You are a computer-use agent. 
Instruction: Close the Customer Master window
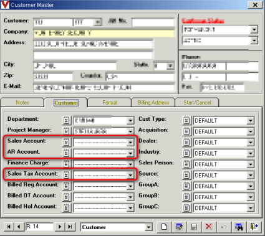[x=255, y=5]
